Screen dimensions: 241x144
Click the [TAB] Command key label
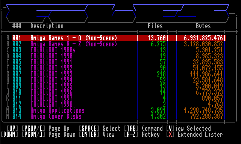(x=131, y=128)
